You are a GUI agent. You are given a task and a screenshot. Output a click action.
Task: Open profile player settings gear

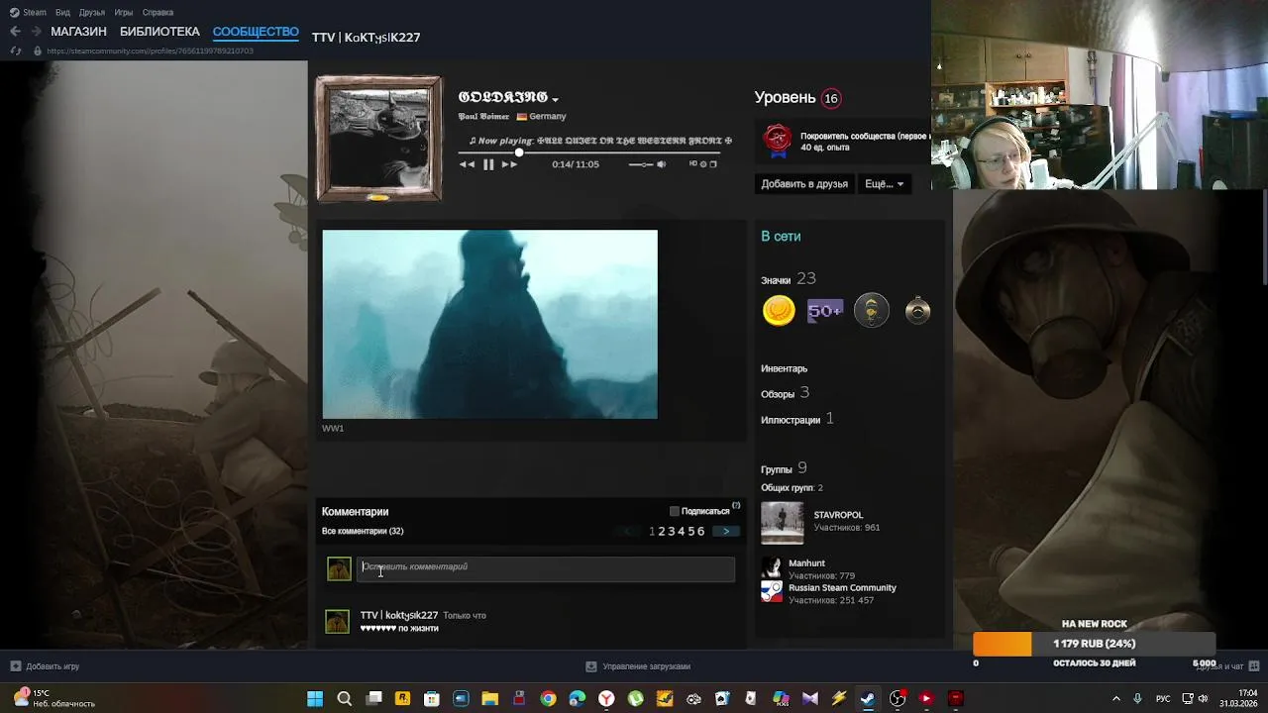click(x=703, y=164)
